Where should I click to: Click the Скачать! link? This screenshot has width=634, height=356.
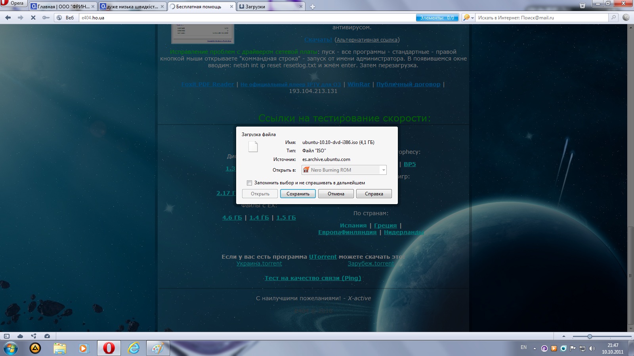(318, 40)
